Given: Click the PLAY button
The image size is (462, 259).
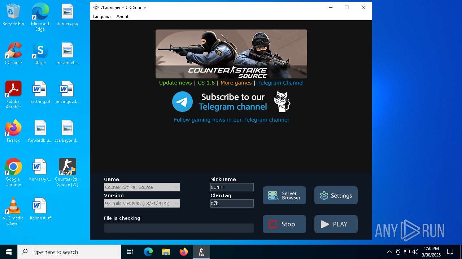Looking at the screenshot, I should coord(336,224).
